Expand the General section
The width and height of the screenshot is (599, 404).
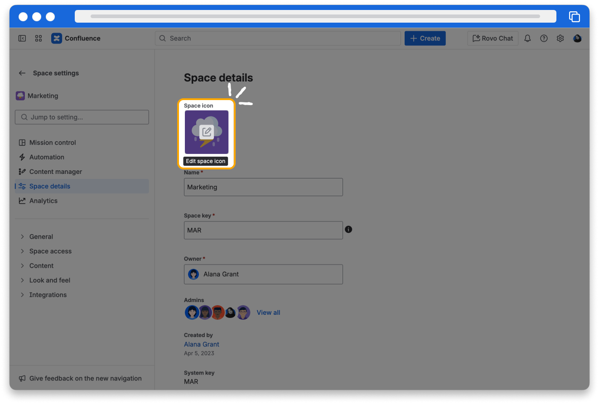(x=22, y=236)
